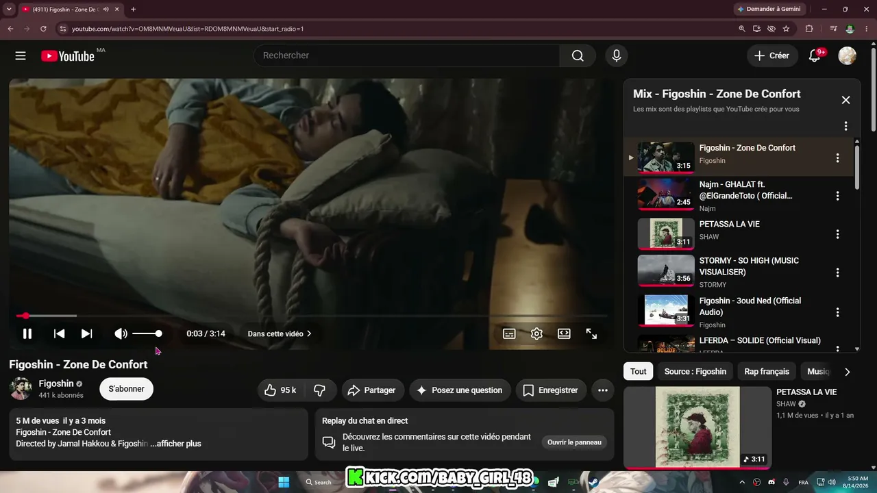Open options for Figoshin - Zone De Confort
Screen dimensions: 877x493
tap(837, 158)
